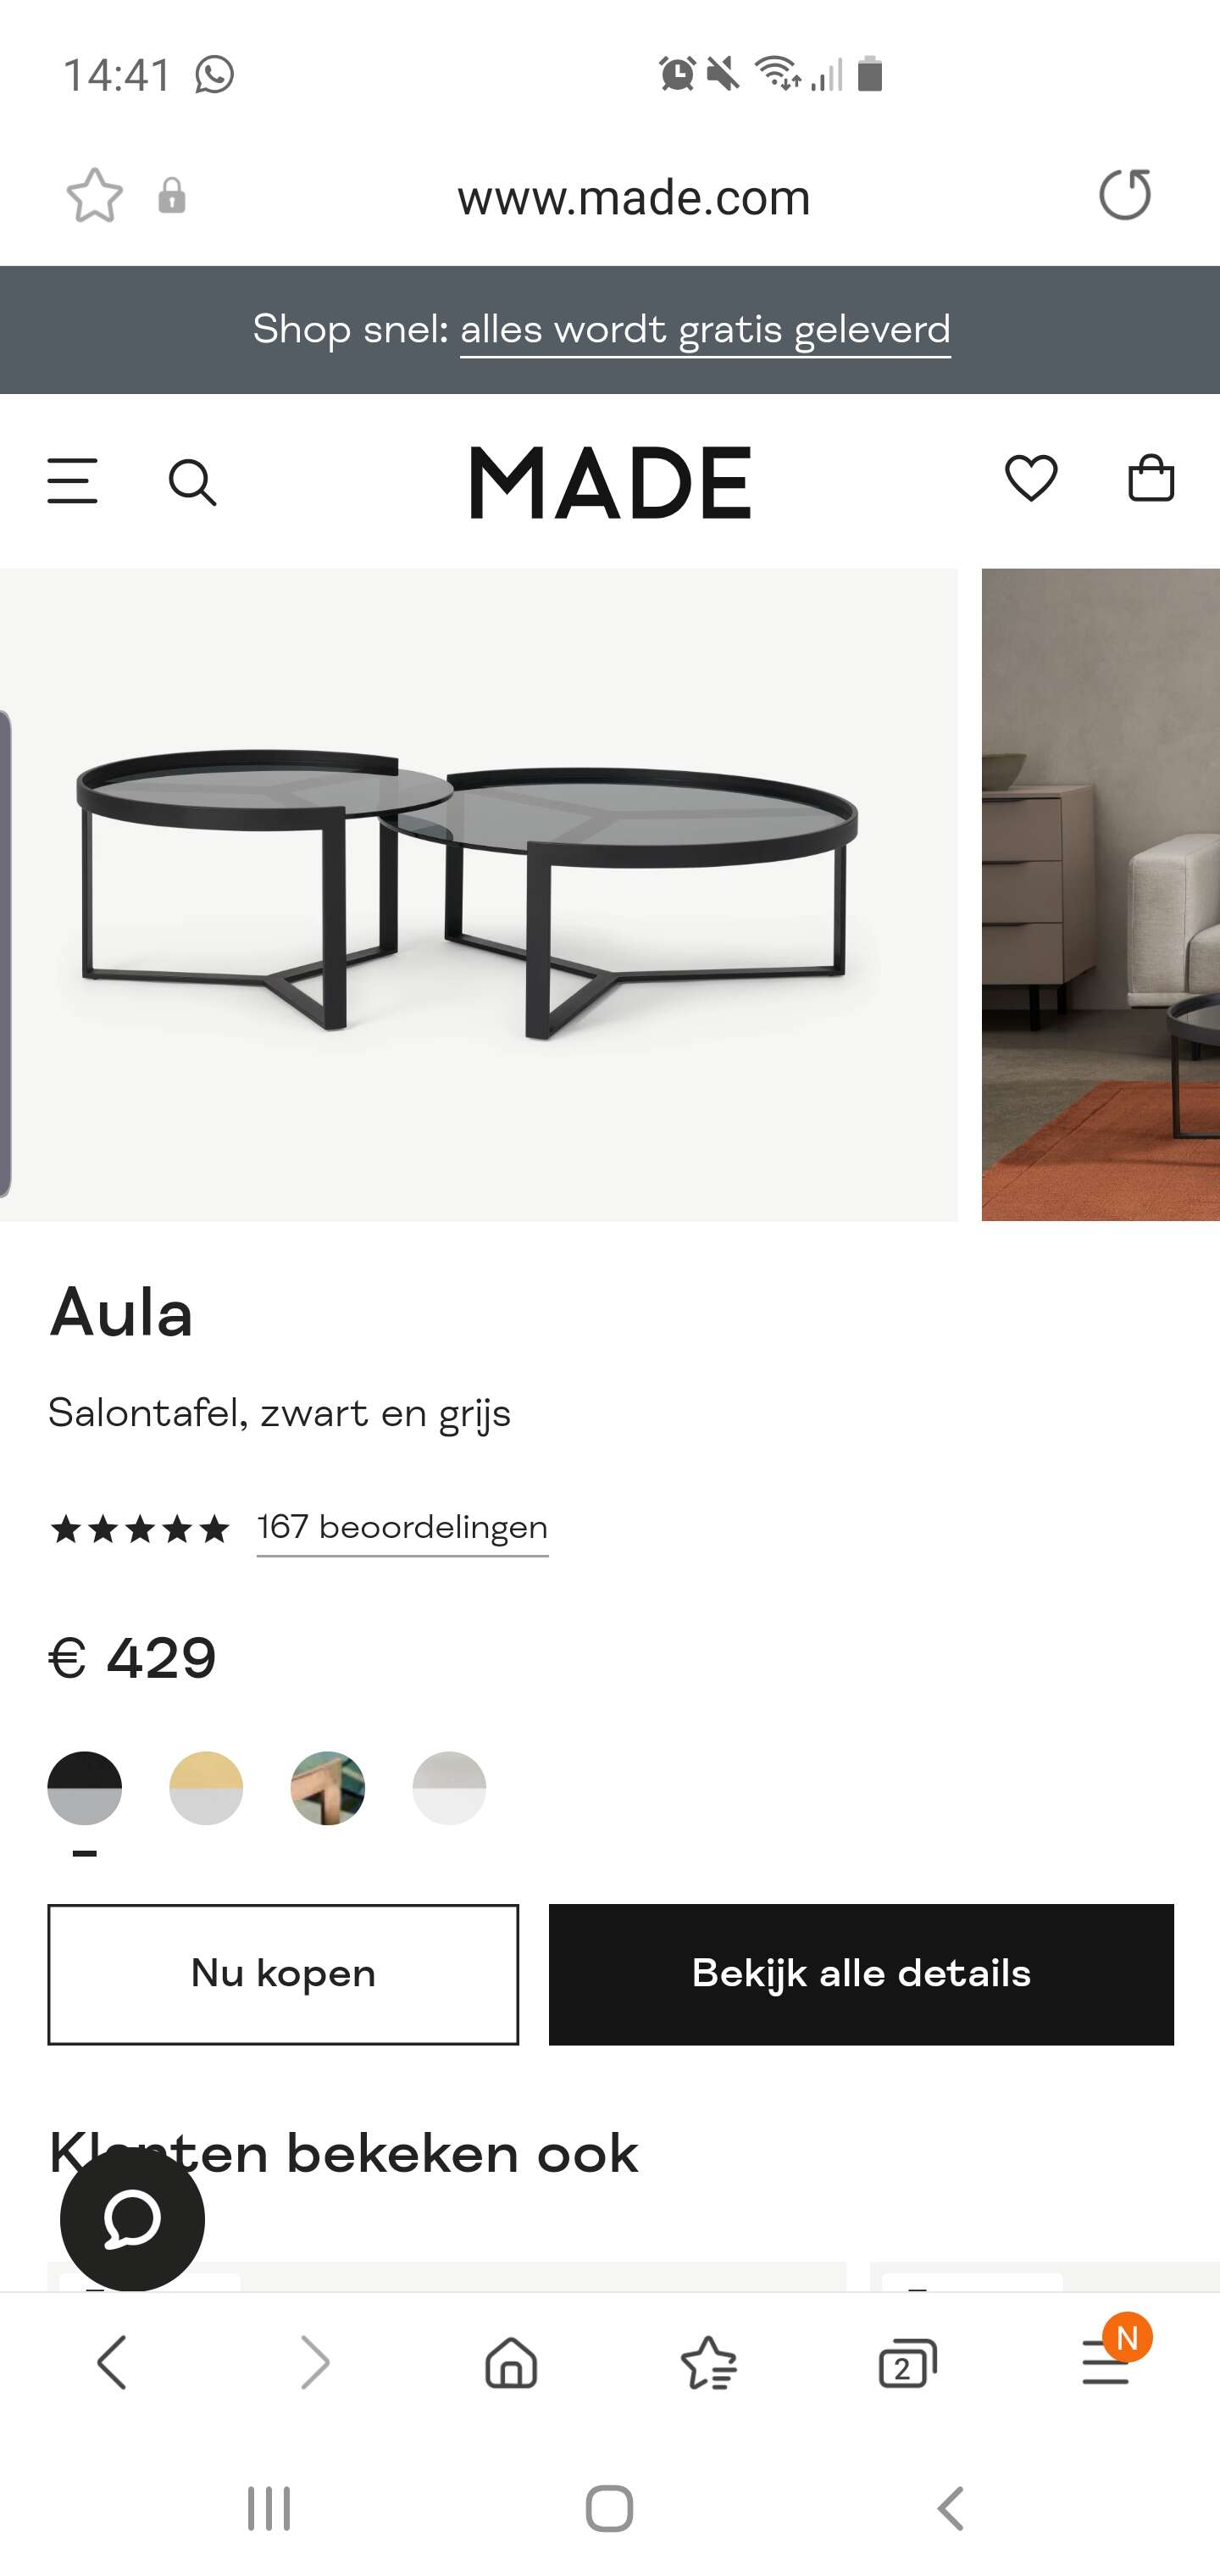
Task: Open the 167 beoordelingen link
Action: click(402, 1527)
